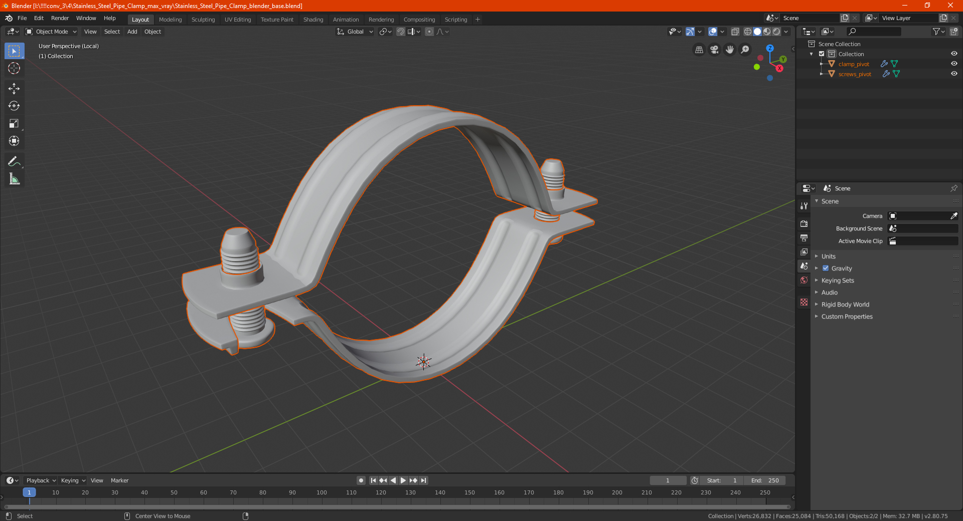Select the Move tool in the toolbar
This screenshot has width=963, height=521.
point(14,89)
